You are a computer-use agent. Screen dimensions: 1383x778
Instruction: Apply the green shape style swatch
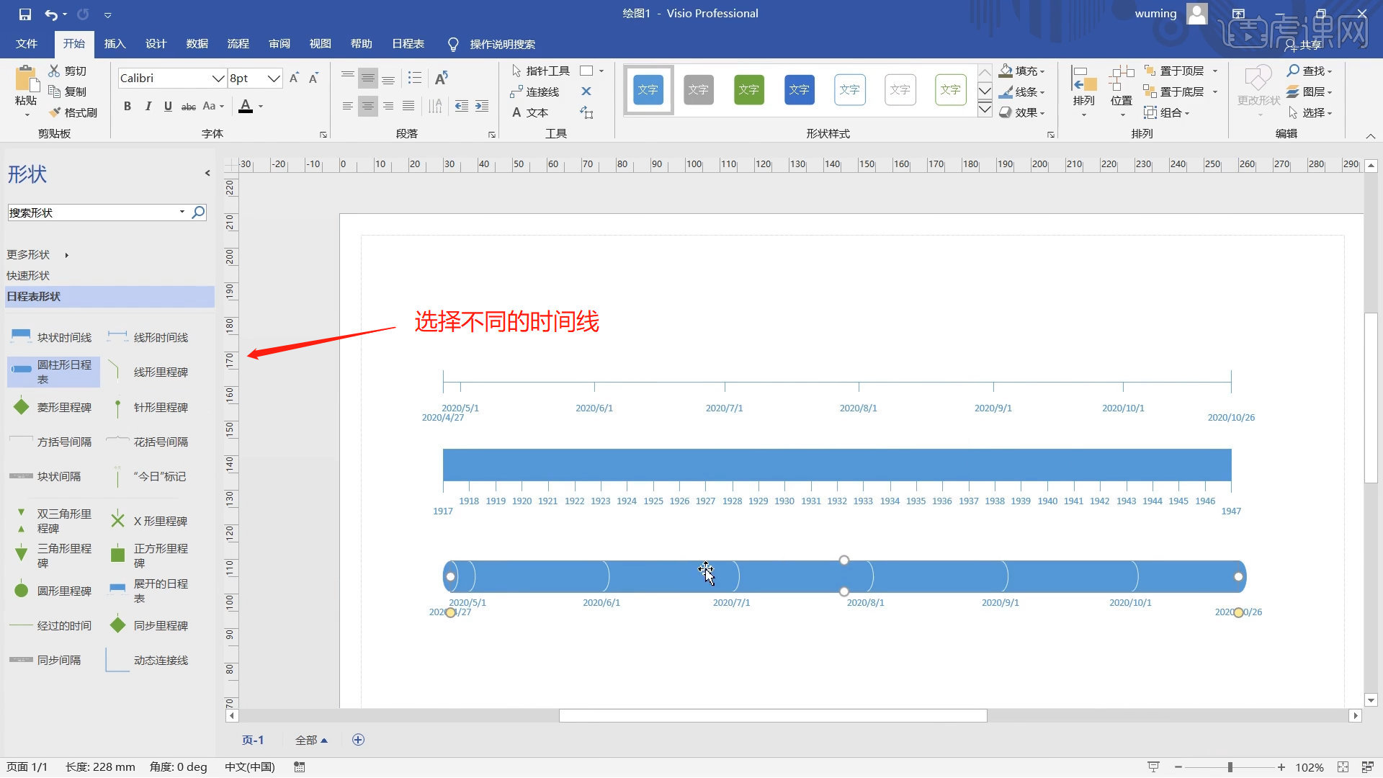749,89
